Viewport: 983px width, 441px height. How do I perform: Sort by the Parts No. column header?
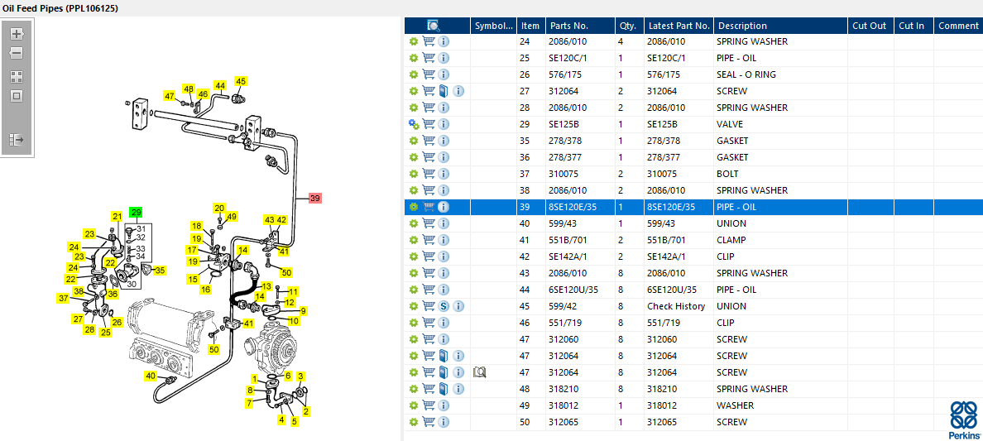[581, 26]
